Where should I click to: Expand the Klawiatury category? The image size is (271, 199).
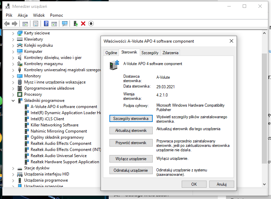pos(13,40)
